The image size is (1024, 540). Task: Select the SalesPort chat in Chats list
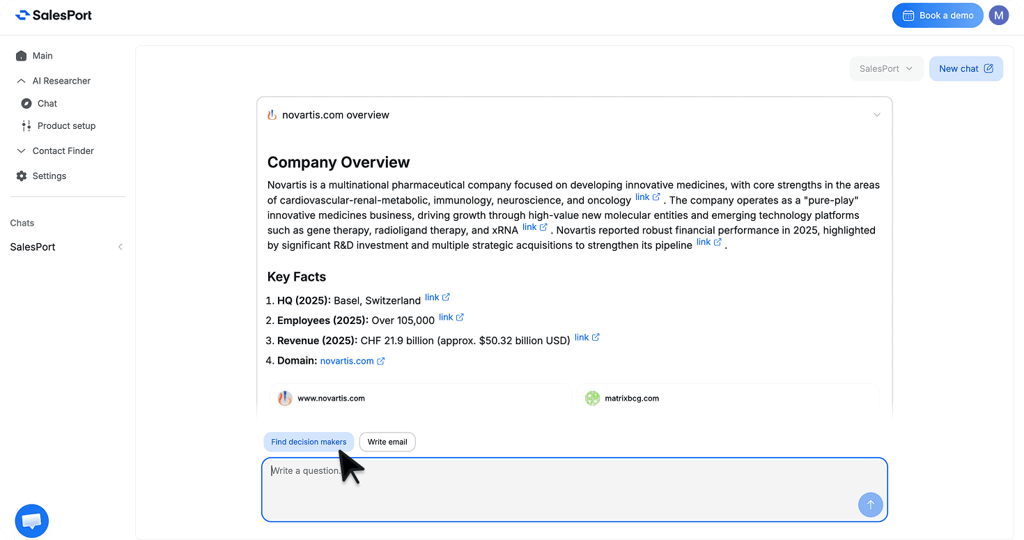[x=33, y=247]
